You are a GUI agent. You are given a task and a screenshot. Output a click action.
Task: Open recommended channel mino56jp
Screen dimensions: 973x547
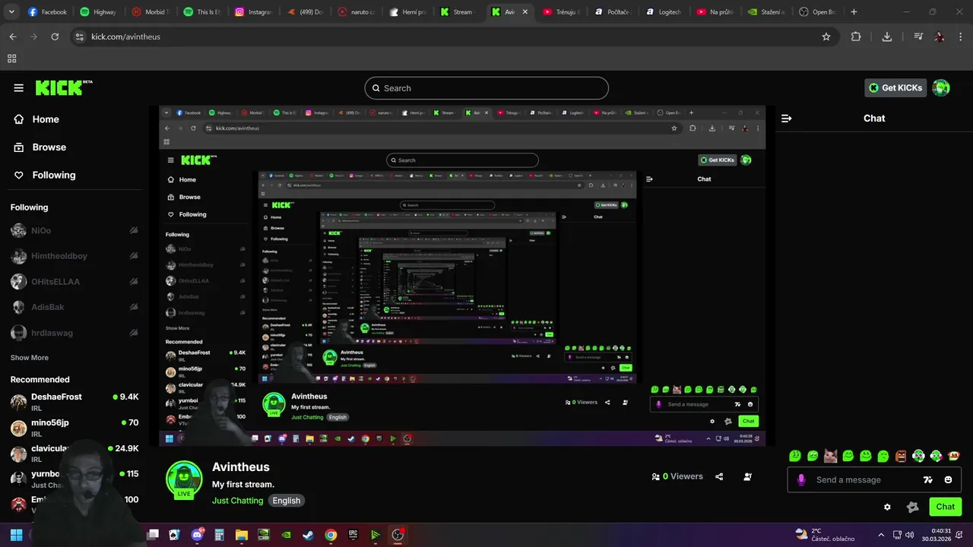tap(74, 428)
